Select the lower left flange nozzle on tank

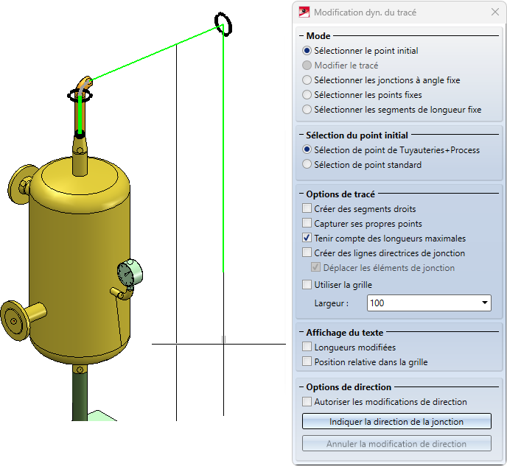coord(15,321)
